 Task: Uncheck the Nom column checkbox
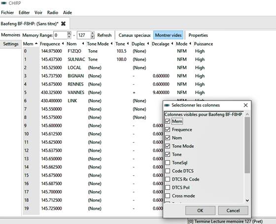point(168,138)
